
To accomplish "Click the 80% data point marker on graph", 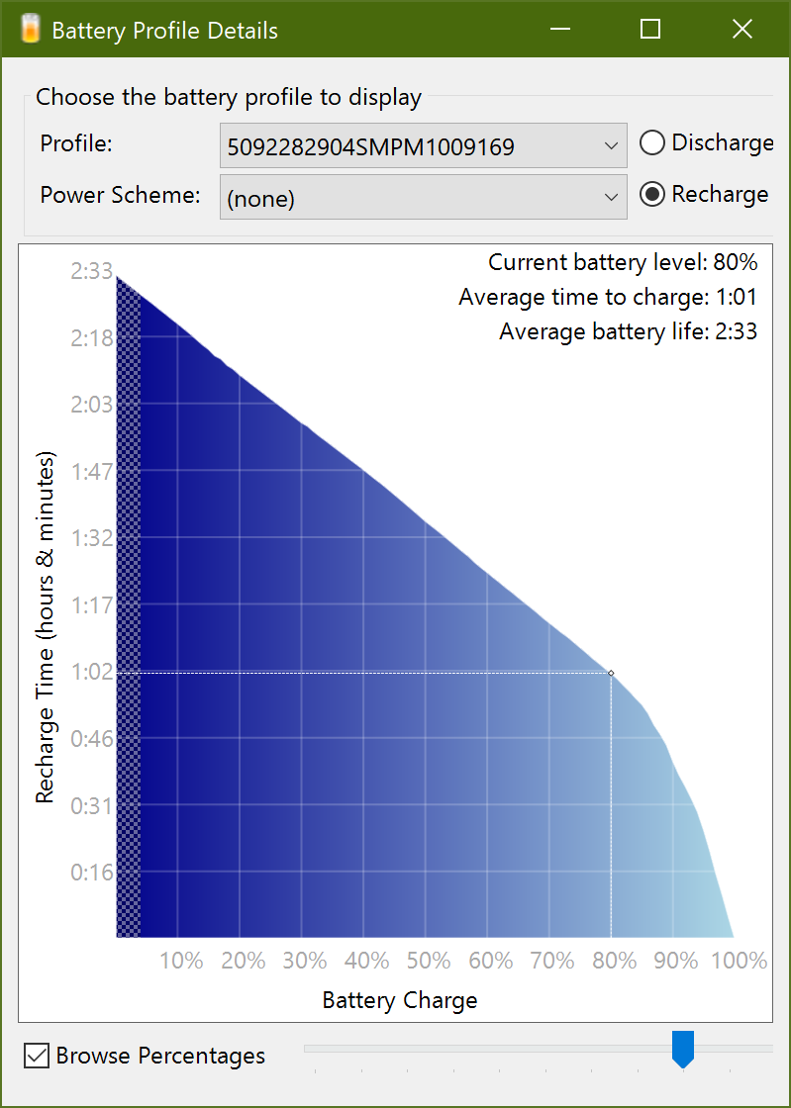I will coord(611,673).
